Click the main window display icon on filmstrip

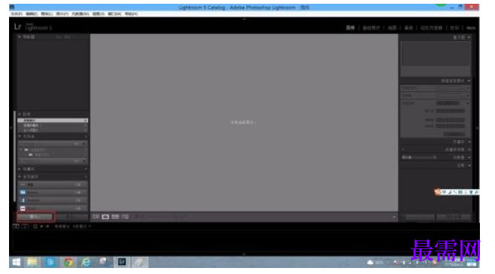tap(16, 227)
